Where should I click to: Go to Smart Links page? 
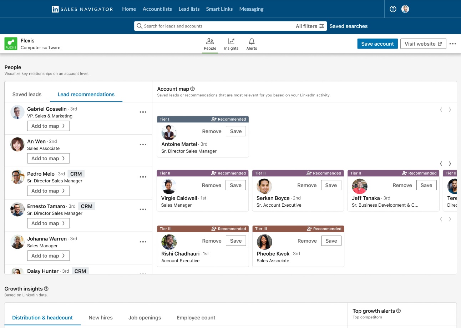(219, 9)
